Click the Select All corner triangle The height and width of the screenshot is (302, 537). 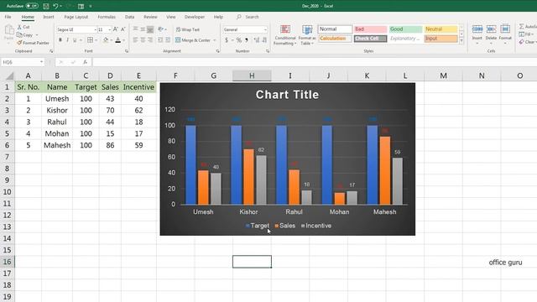click(x=9, y=75)
